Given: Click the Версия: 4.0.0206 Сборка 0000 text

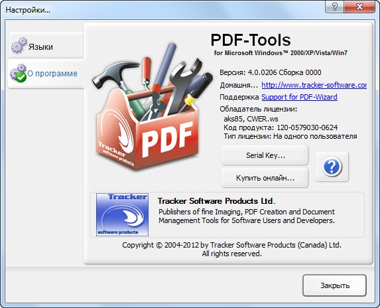Looking at the screenshot, I should point(270,72).
